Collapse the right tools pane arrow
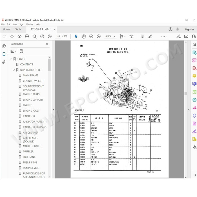 tap(189, 109)
